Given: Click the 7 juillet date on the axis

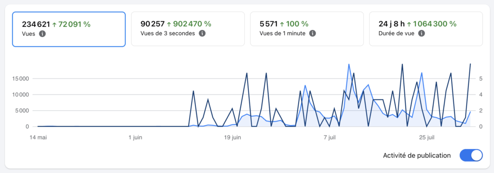Looking at the screenshot, I should point(329,137).
